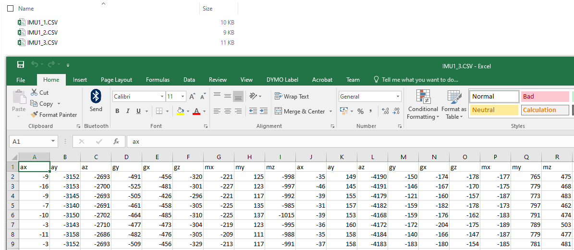The image size is (574, 250).
Task: Click the Conditional Formatting icon
Action: pos(423,98)
